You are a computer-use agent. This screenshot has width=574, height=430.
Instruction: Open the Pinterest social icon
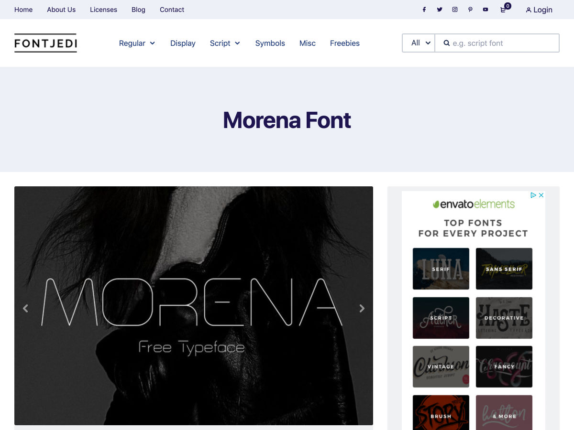(x=470, y=10)
